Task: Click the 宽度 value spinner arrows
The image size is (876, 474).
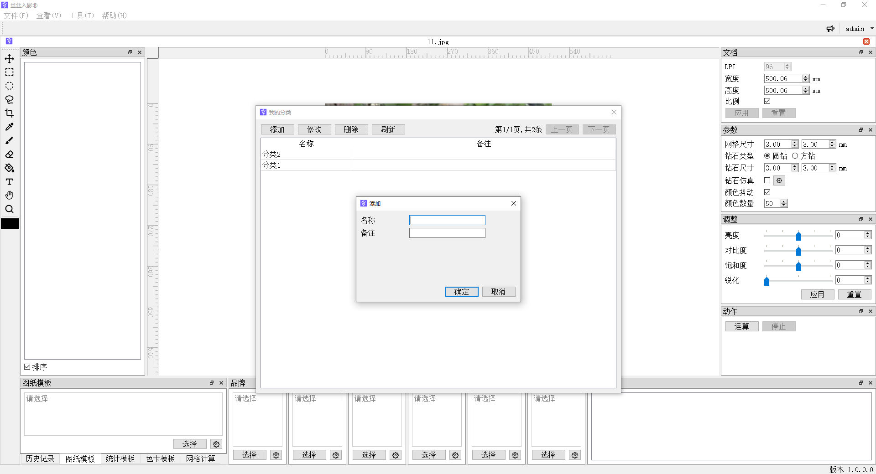Action: tap(806, 79)
